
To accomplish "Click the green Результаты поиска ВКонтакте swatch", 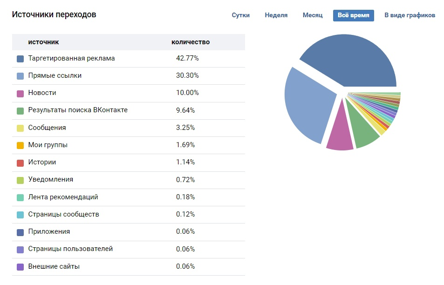I will tap(20, 111).
